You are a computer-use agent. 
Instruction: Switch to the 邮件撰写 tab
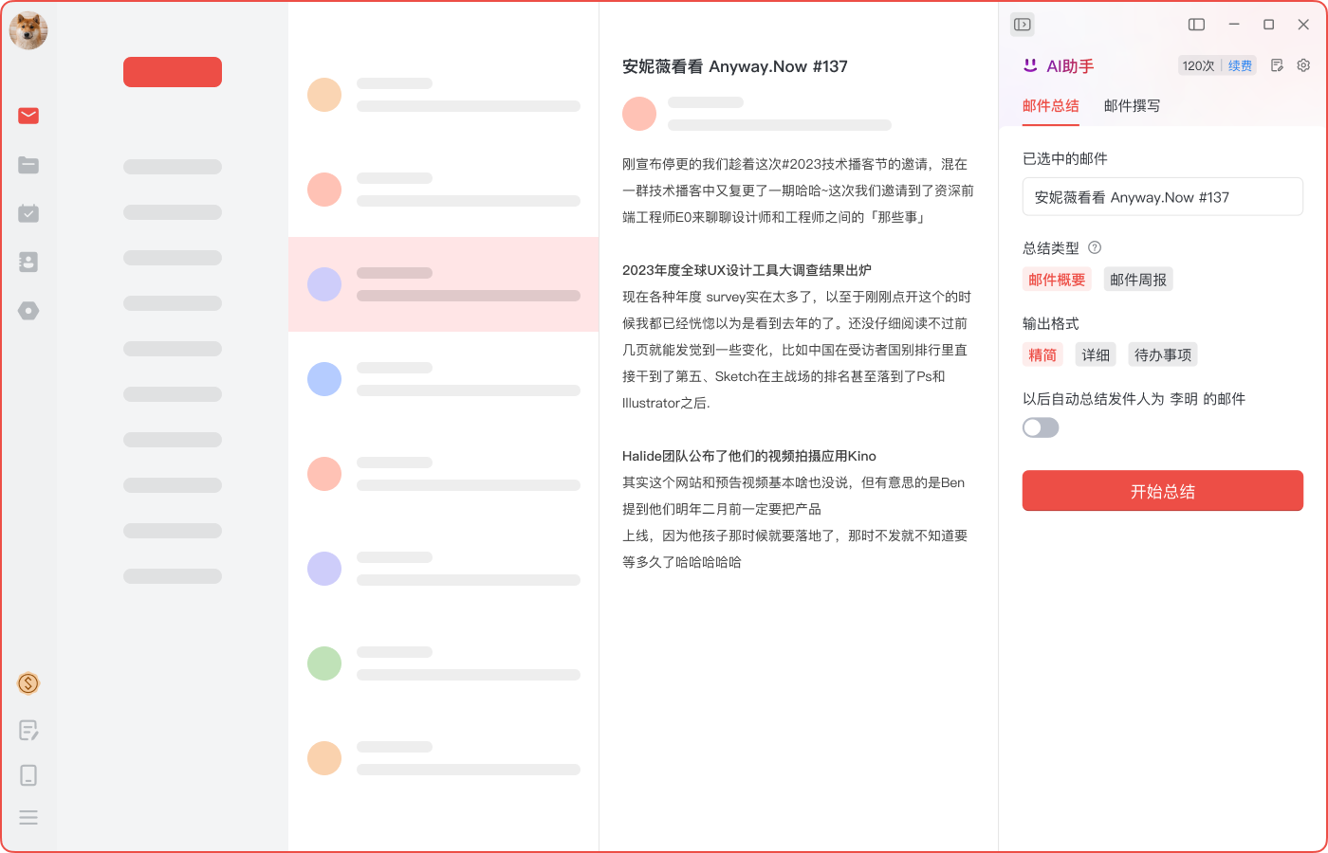(1131, 106)
